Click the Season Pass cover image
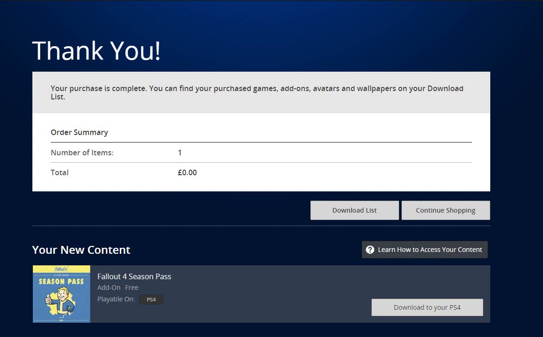The height and width of the screenshot is (337, 543). coord(62,294)
